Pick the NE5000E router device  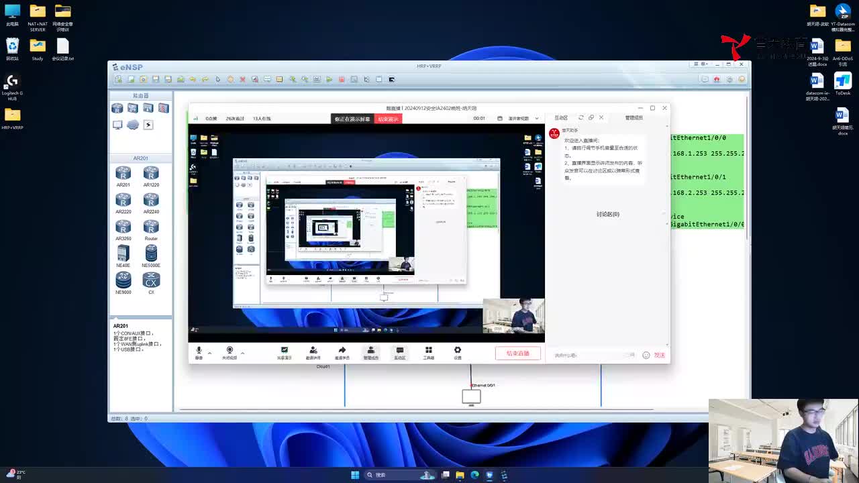[x=151, y=256]
